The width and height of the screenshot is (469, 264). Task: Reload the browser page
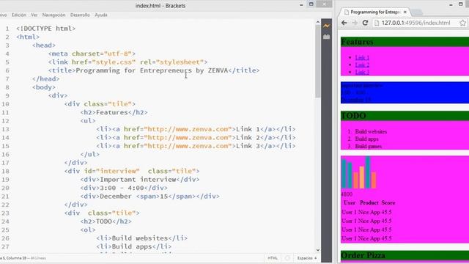(365, 23)
